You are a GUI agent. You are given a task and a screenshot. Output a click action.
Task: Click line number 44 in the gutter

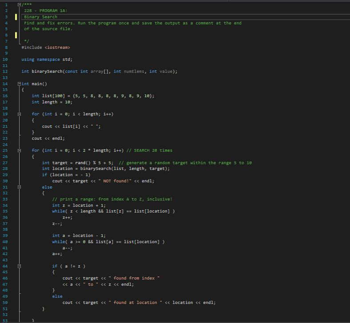coord(5,266)
